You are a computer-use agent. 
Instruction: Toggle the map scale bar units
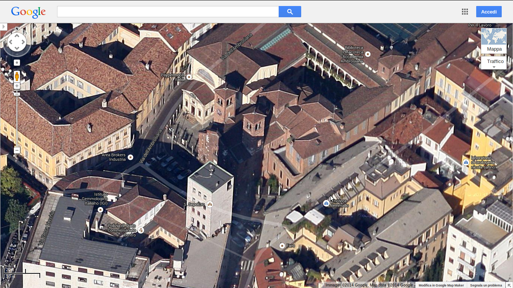tap(21, 273)
